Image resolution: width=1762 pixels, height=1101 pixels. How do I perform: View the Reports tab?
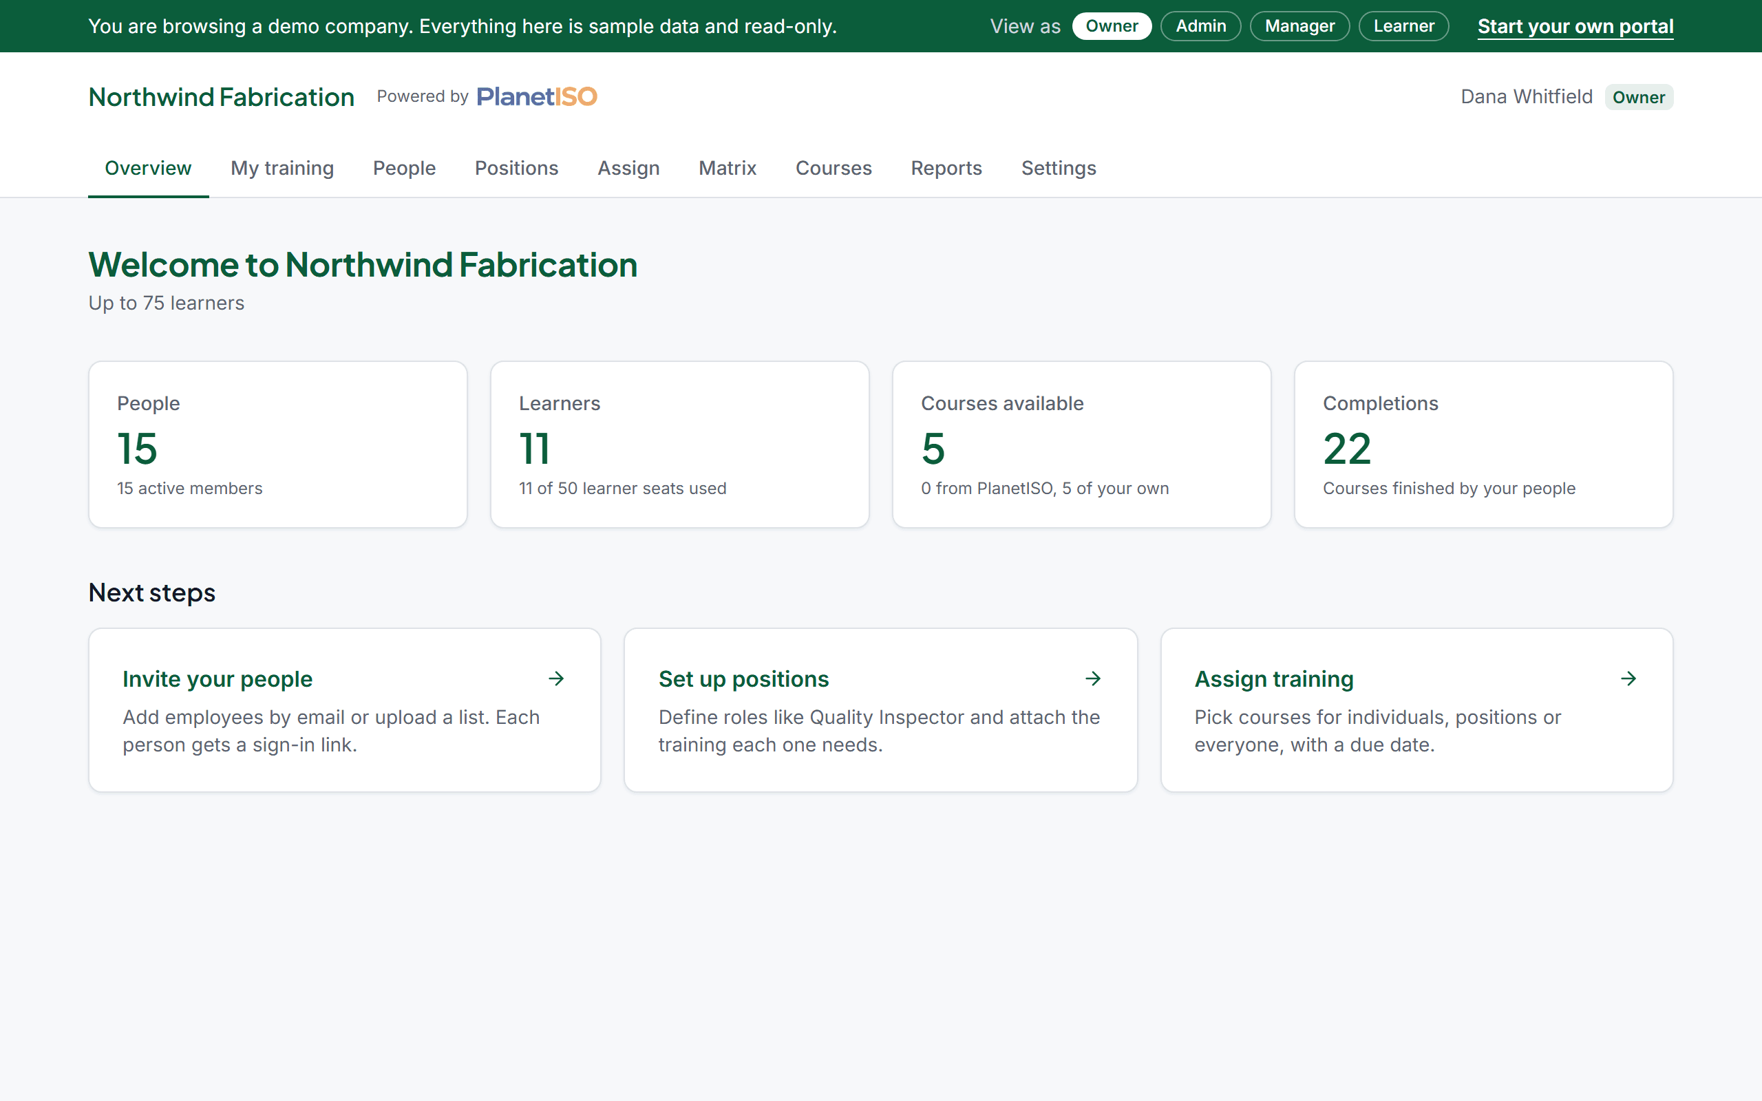[946, 168]
